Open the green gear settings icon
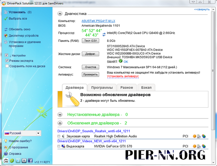The image size is (217, 166). tap(12, 161)
